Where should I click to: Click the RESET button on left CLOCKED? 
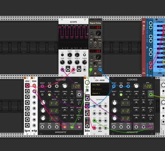(x=42, y=95)
